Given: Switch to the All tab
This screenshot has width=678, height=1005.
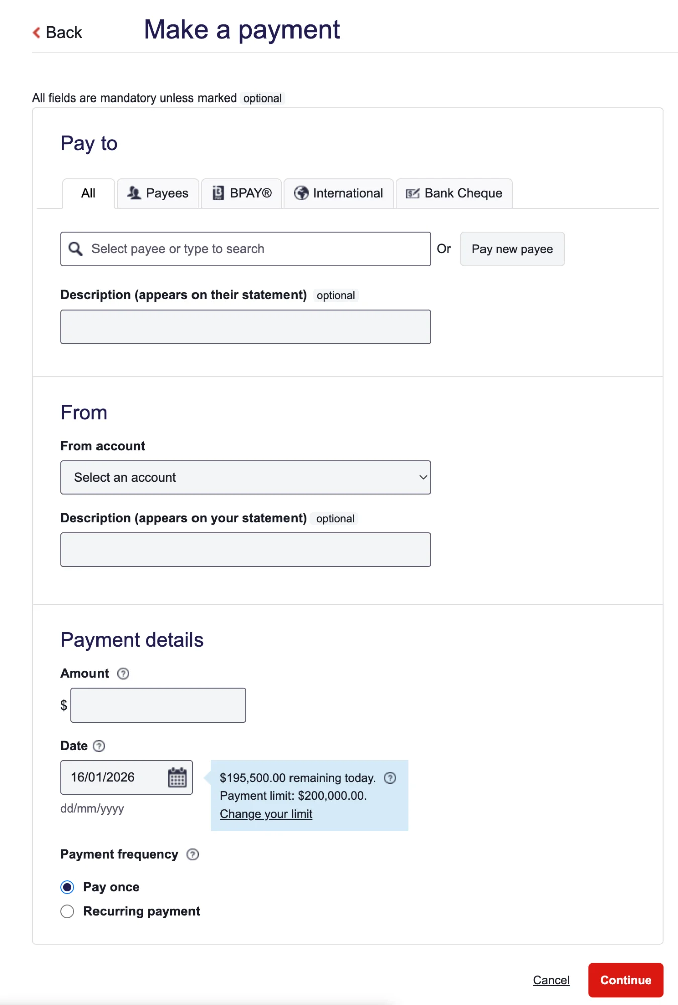Looking at the screenshot, I should click(x=88, y=193).
